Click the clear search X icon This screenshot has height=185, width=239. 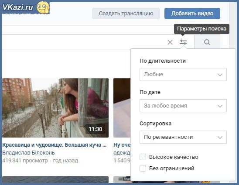[x=170, y=42]
